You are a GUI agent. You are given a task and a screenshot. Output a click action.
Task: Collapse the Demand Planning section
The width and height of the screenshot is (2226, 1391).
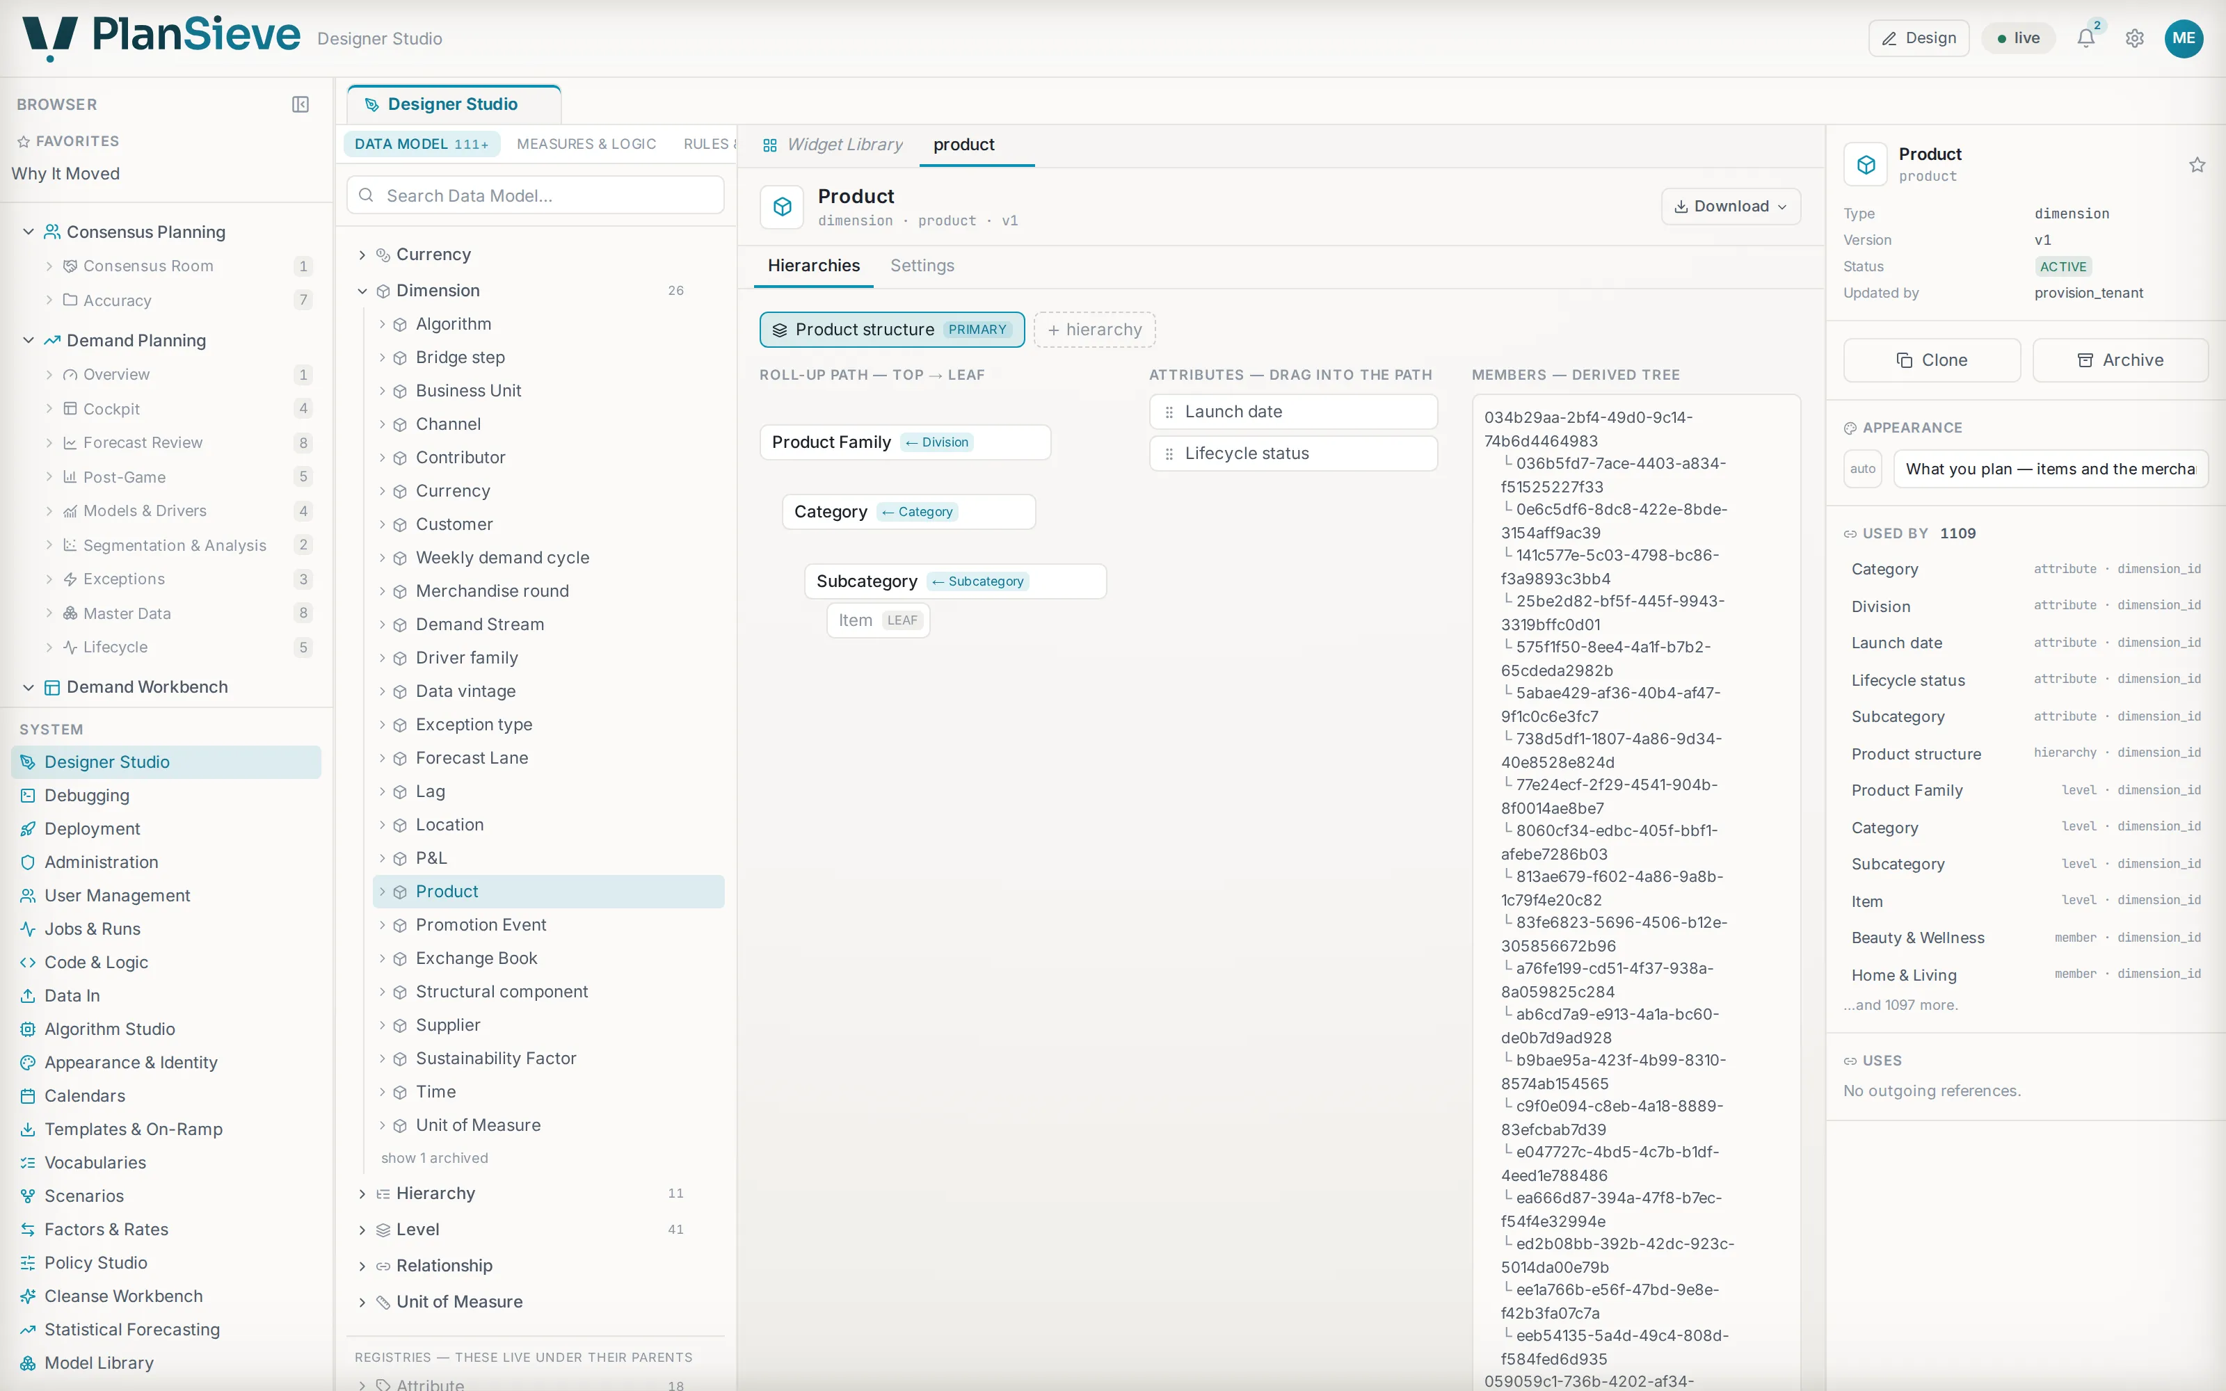pyautogui.click(x=28, y=339)
